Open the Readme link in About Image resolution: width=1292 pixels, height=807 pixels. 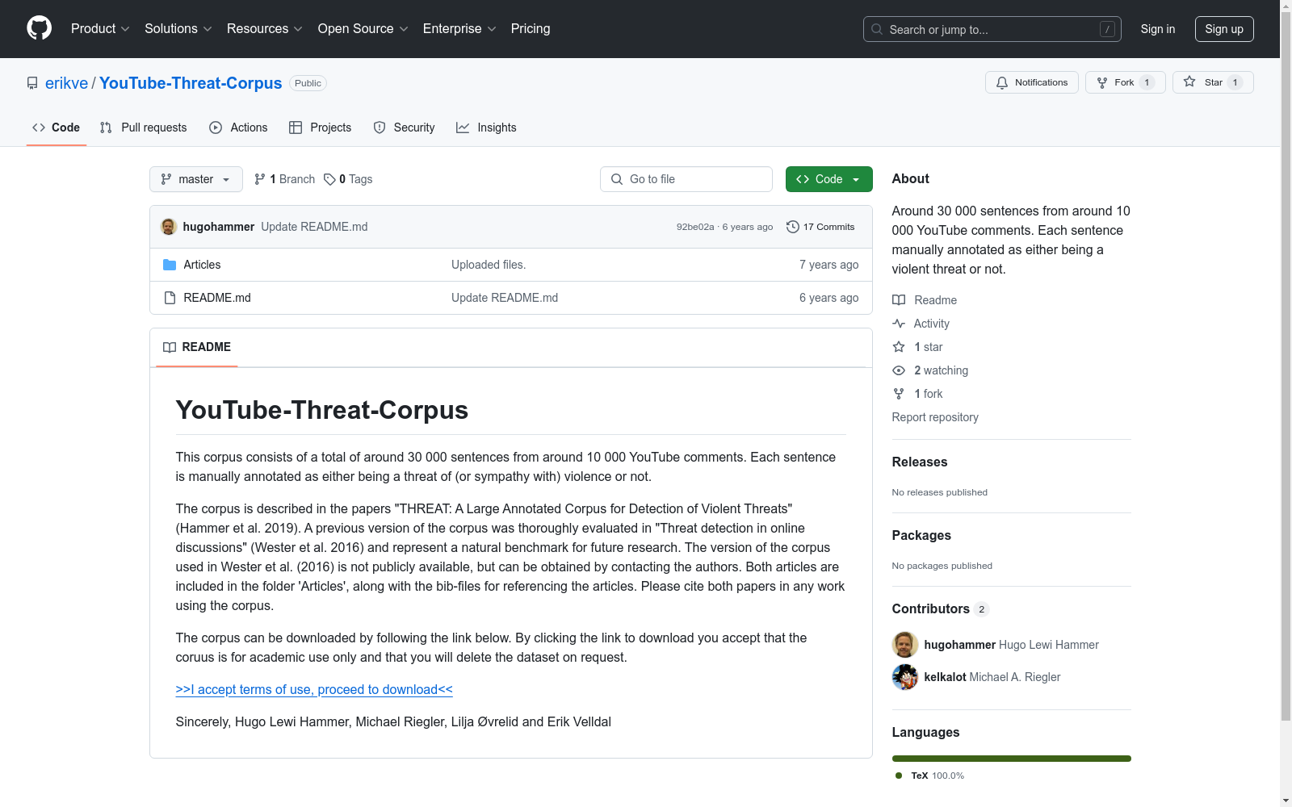click(925, 300)
